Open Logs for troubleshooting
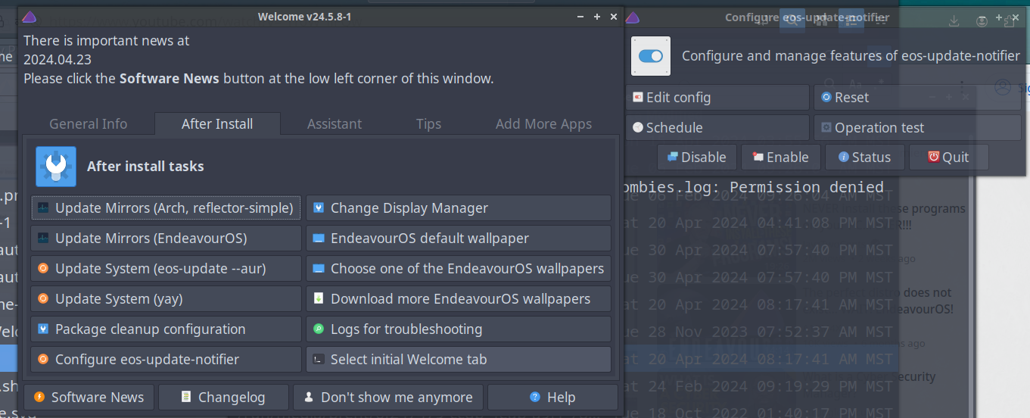The image size is (1030, 418). click(x=459, y=329)
